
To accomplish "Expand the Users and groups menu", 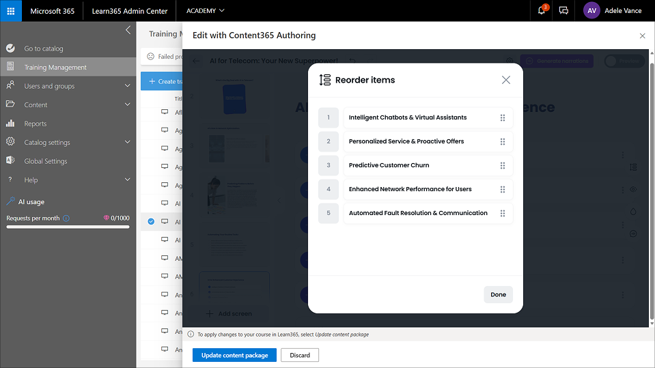I will tap(127, 86).
